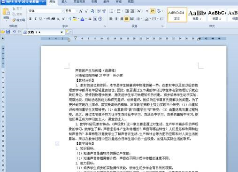Screen dimensions: 238x172
Task: Click the document title line 声音的产生与传播
Action: (x=96, y=70)
